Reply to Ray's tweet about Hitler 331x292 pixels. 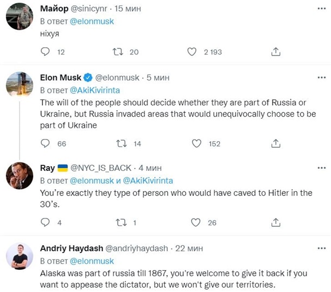[x=46, y=223]
